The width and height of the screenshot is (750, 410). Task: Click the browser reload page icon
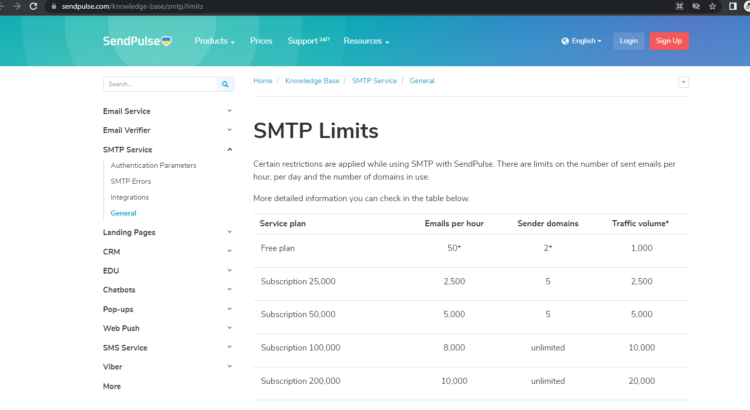pos(33,6)
